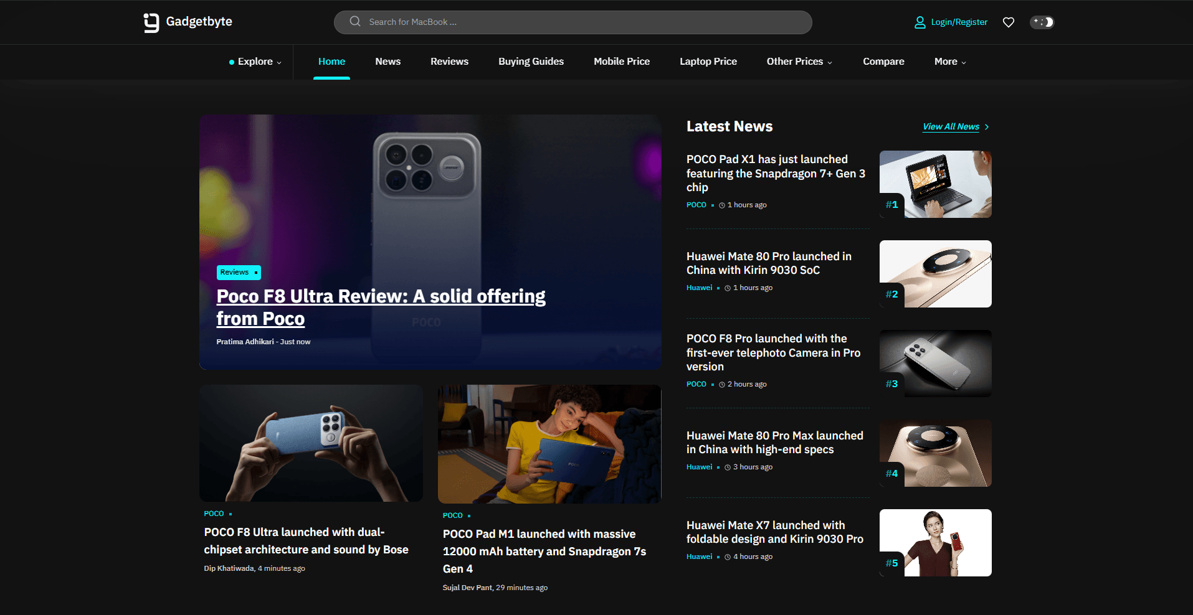Click the search magnifier icon

point(355,22)
